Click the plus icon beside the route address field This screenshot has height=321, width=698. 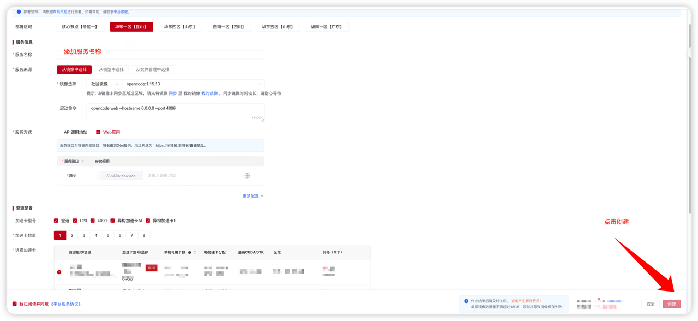247,176
